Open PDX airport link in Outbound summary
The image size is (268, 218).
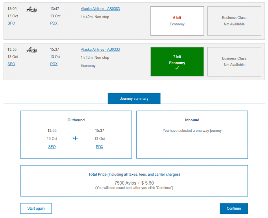coord(100,147)
